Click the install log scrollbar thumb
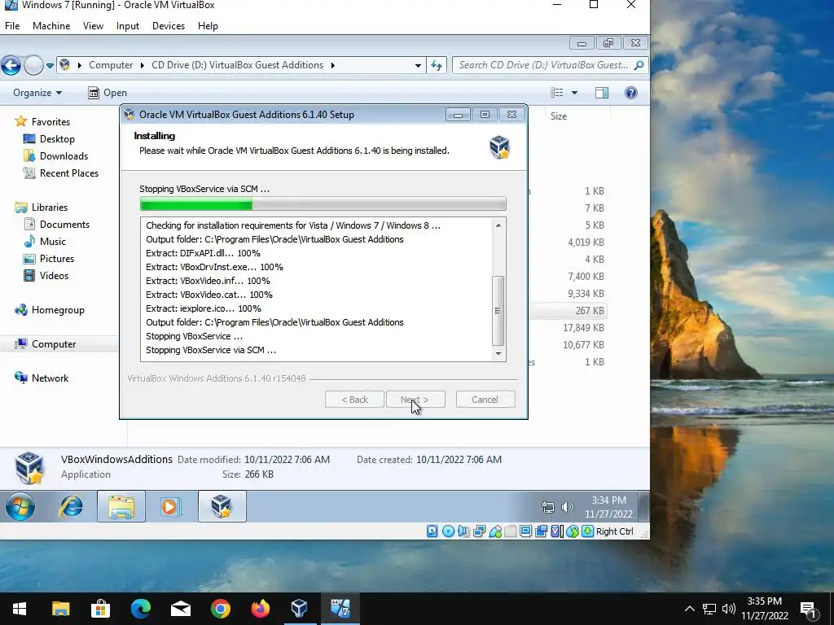Viewport: 834px width, 625px height. 498,311
